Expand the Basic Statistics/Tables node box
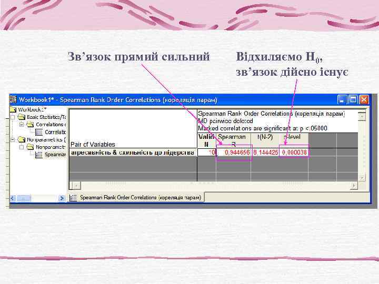This screenshot has width=379, height=284. 13,117
